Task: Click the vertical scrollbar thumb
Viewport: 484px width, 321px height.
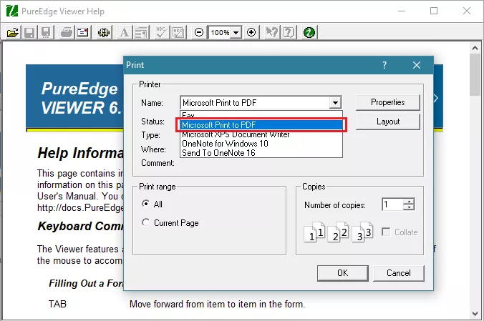Action: tap(475, 74)
